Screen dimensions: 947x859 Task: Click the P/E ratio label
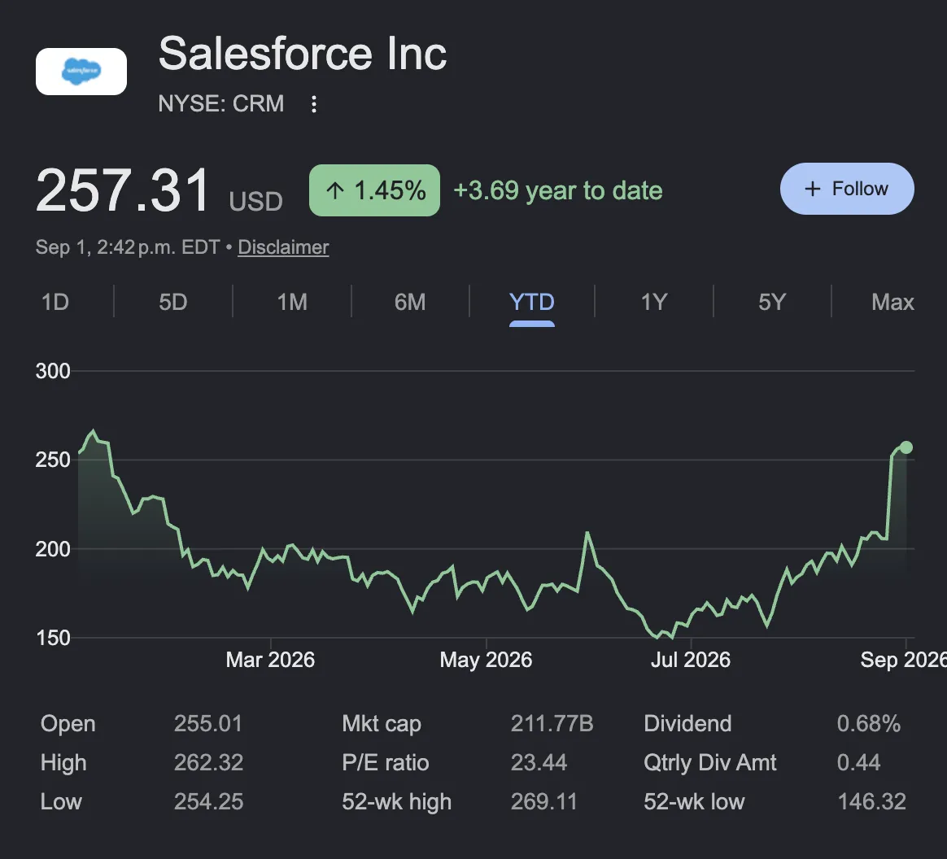pyautogui.click(x=386, y=762)
